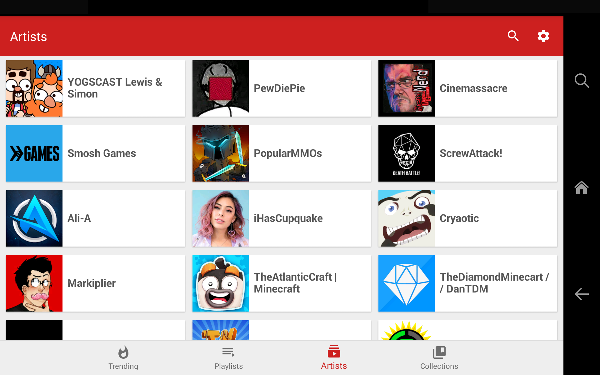Image resolution: width=600 pixels, height=375 pixels.
Task: Switch to the Trending tab
Action: click(123, 358)
